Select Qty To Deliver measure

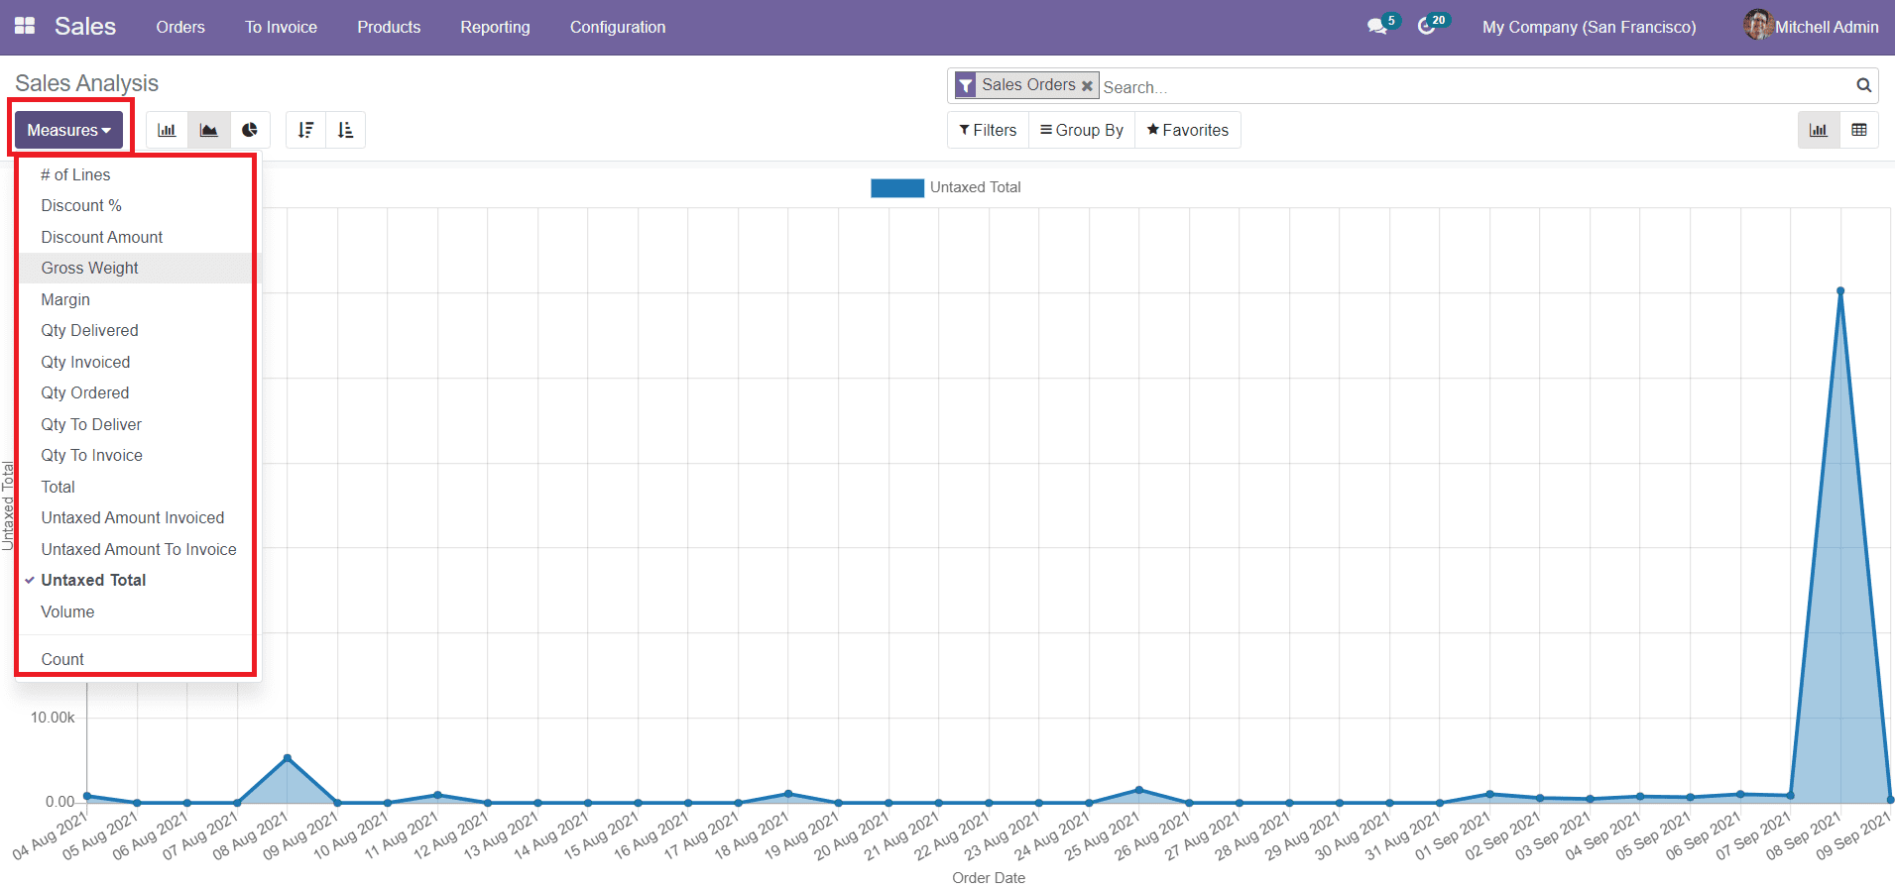point(139,424)
